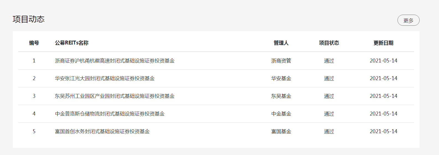Open 东吴苏州工业园区产业园封闭式基础设施证券投资基金 link
Viewport: 439px width, 155px height.
point(115,96)
